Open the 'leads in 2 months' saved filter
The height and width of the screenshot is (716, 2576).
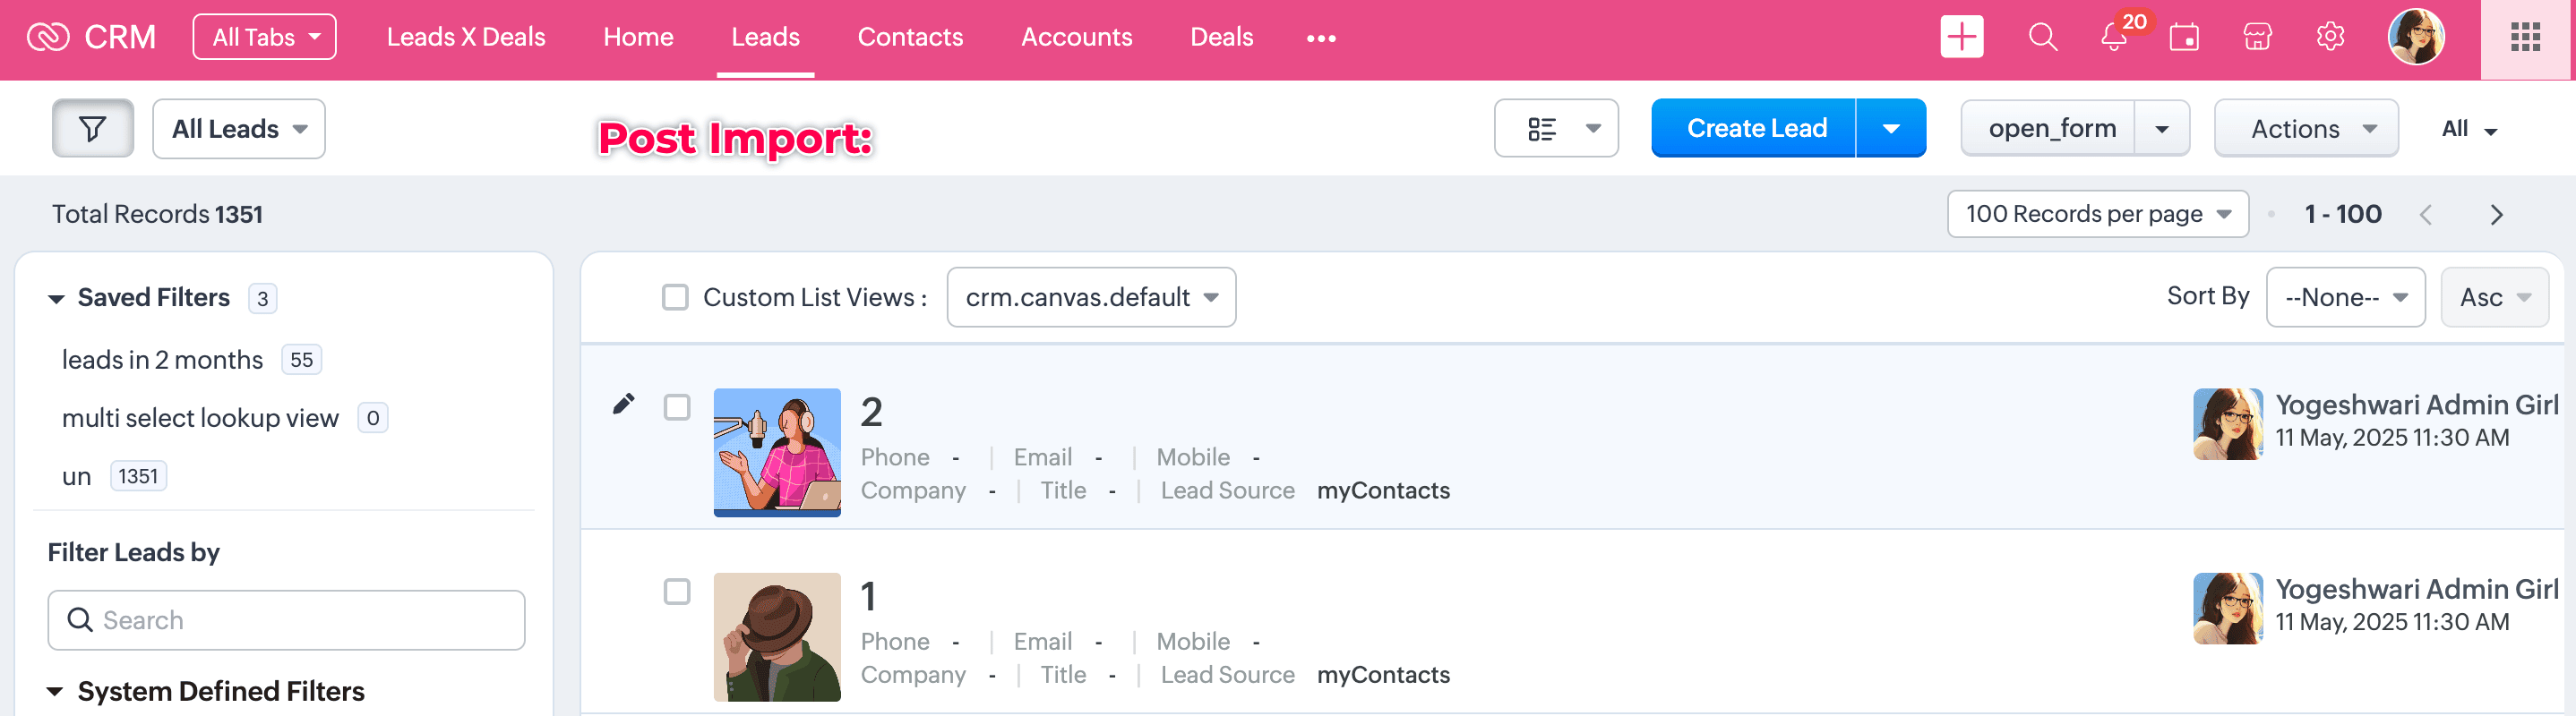click(162, 360)
